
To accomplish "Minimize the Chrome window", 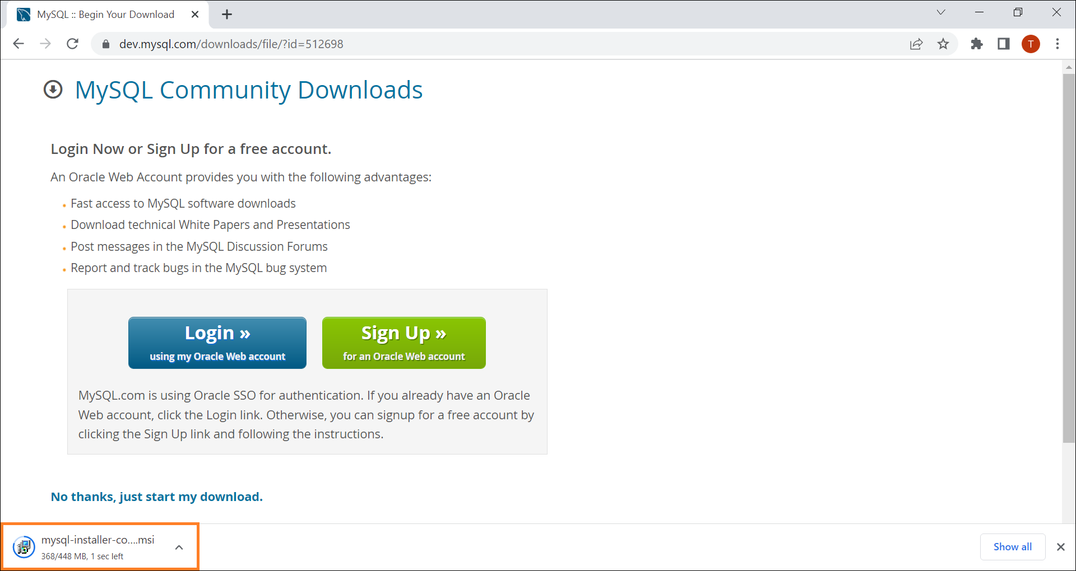I will tap(980, 12).
